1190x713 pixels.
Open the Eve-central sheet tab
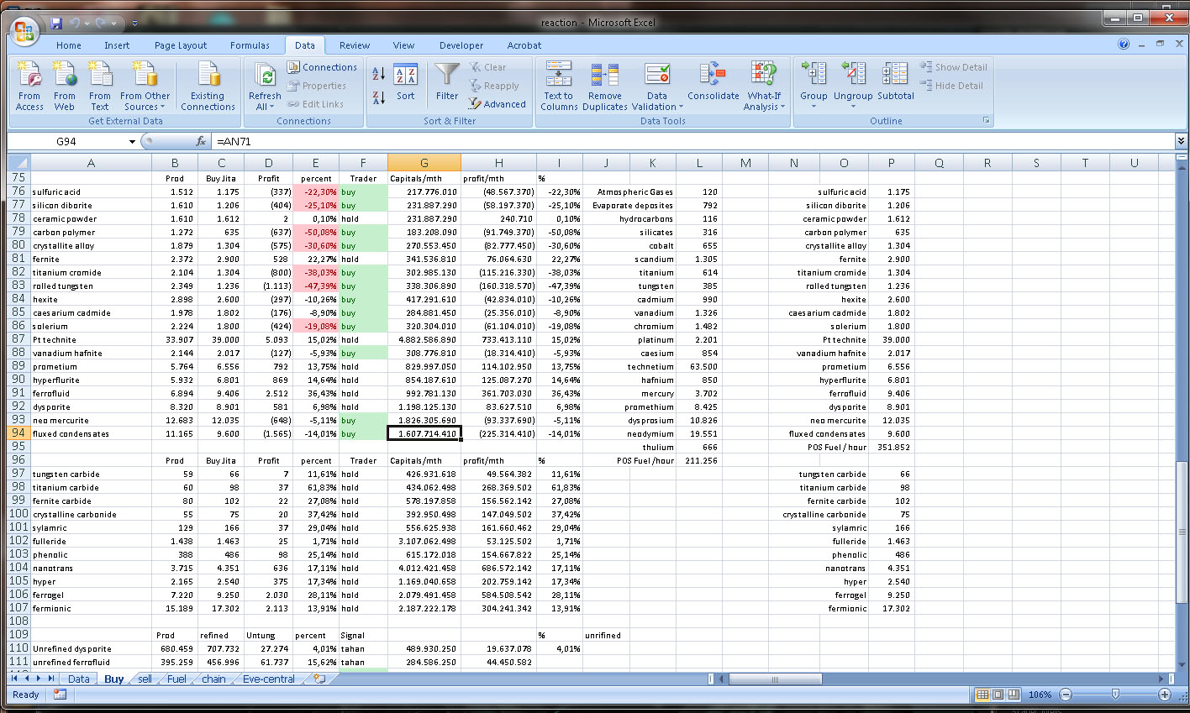(268, 679)
